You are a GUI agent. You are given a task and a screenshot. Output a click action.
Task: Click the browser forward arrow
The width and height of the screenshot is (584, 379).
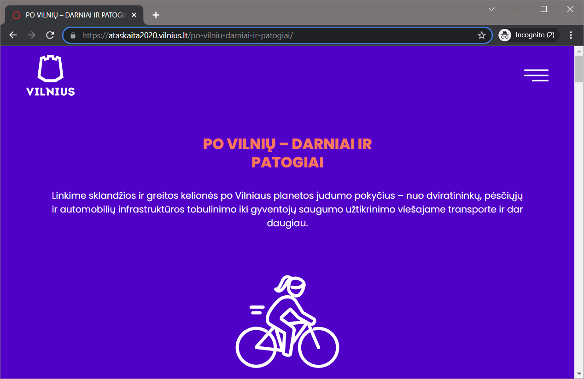(x=31, y=35)
